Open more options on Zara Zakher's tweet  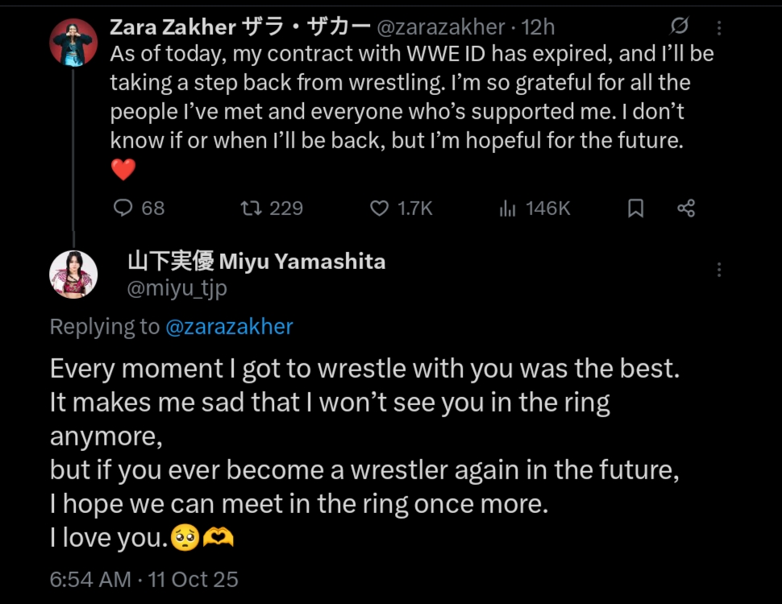tap(719, 27)
